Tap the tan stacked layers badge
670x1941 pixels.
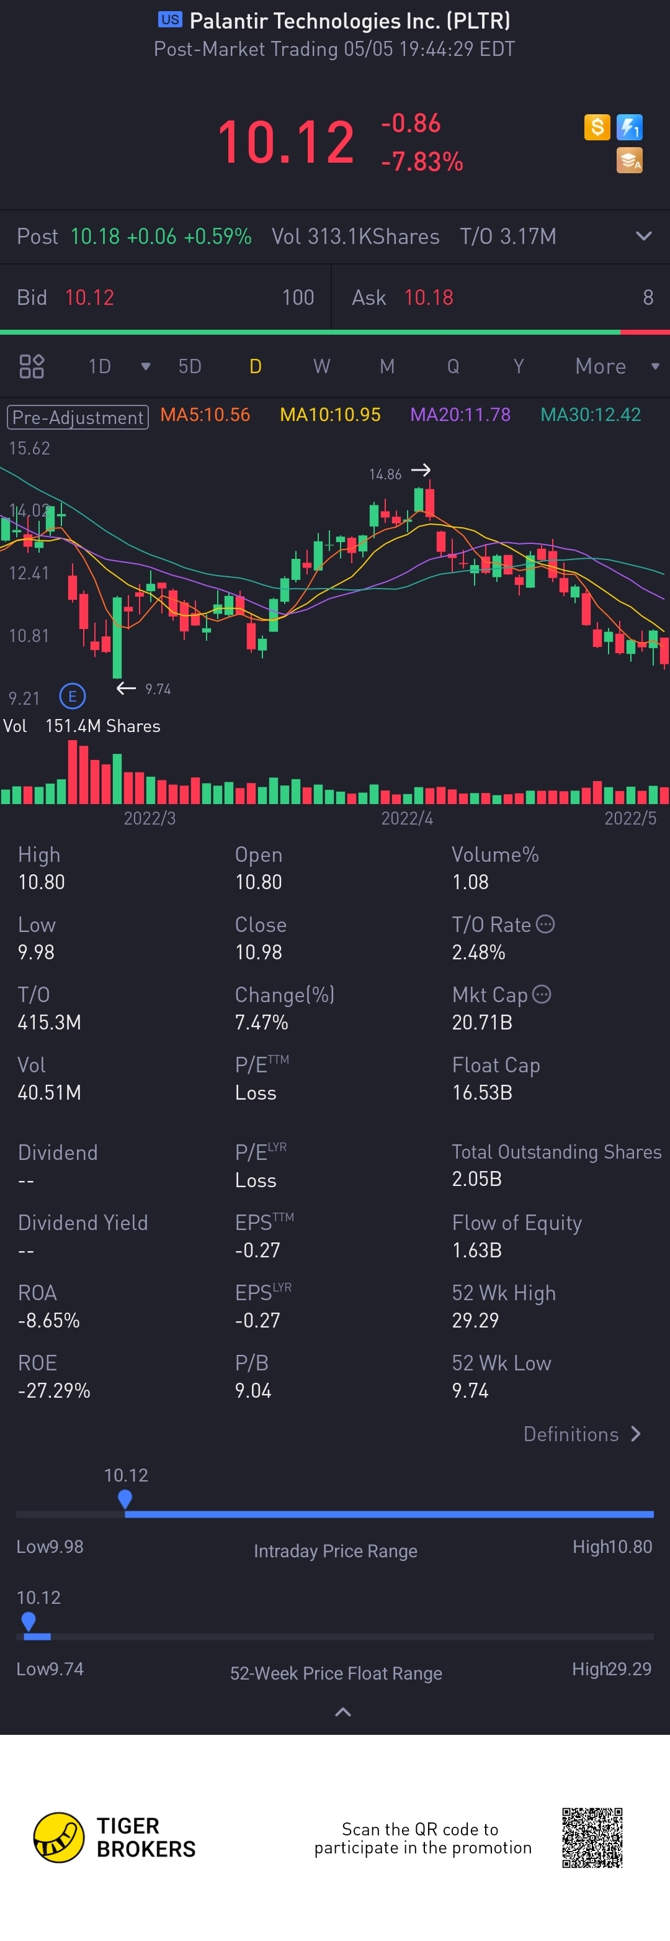pyautogui.click(x=629, y=160)
